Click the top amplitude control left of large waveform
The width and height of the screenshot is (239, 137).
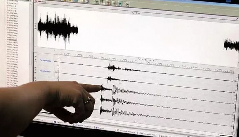(x=35, y=23)
